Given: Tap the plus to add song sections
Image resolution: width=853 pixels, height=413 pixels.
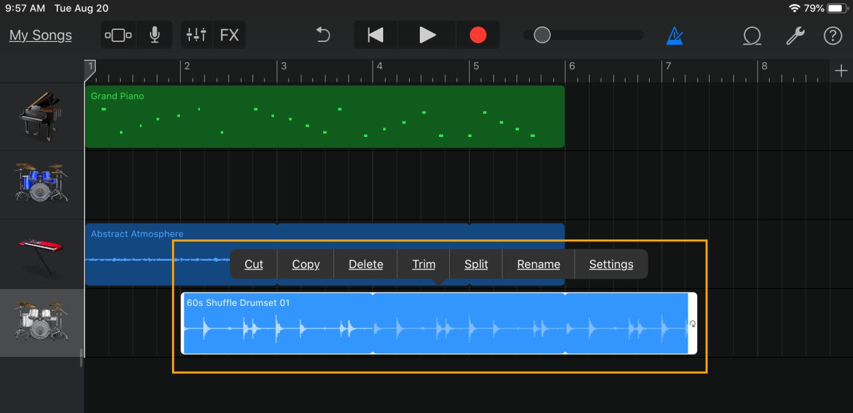Looking at the screenshot, I should pos(841,69).
